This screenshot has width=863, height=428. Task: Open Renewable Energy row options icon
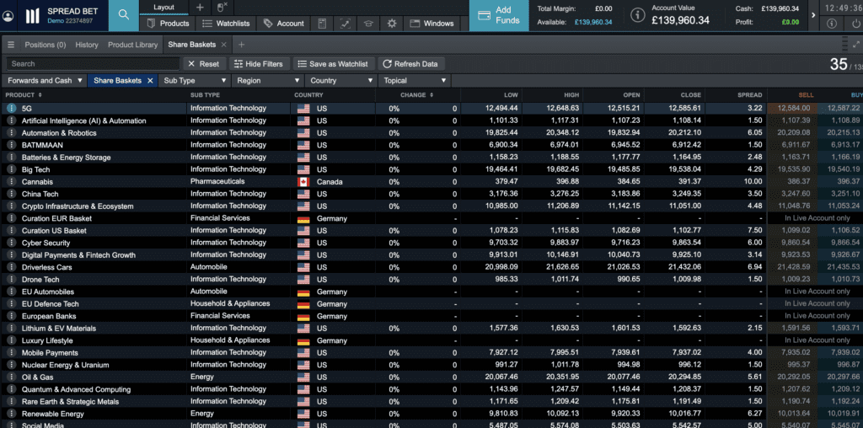11,414
